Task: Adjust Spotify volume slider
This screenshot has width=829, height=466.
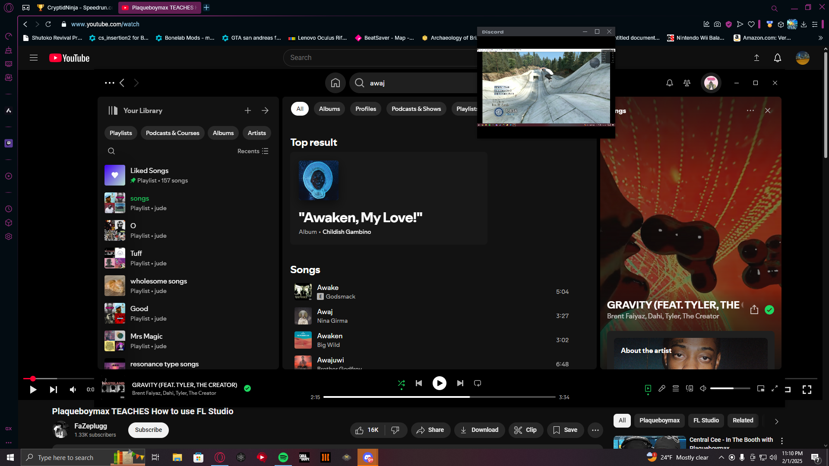Action: click(x=730, y=388)
